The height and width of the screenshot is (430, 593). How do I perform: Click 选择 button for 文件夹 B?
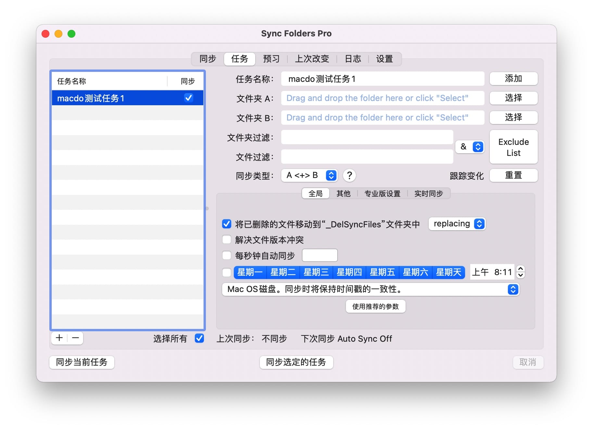click(x=513, y=117)
